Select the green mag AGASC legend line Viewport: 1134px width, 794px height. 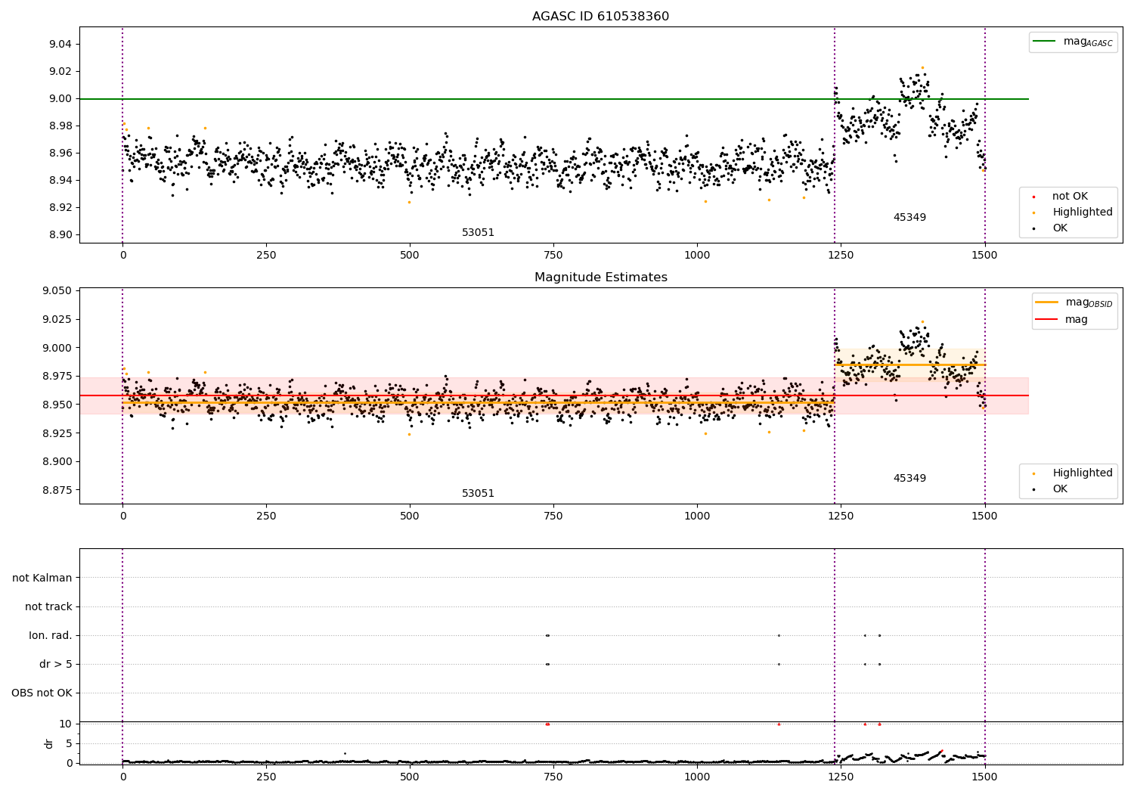[x=1044, y=42]
